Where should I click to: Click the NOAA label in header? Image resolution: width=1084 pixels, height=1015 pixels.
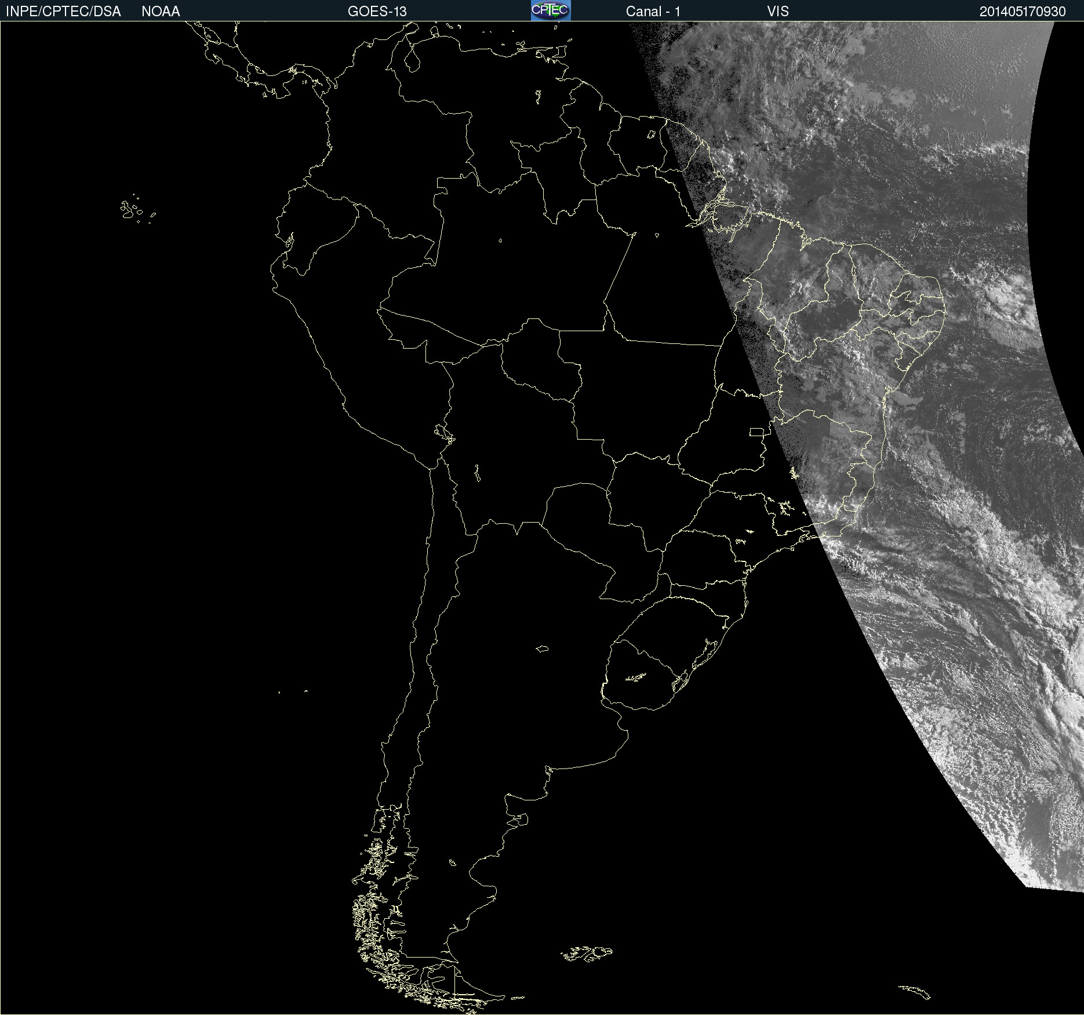pyautogui.click(x=161, y=12)
